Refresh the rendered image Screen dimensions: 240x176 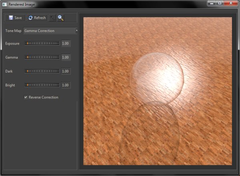pos(37,18)
